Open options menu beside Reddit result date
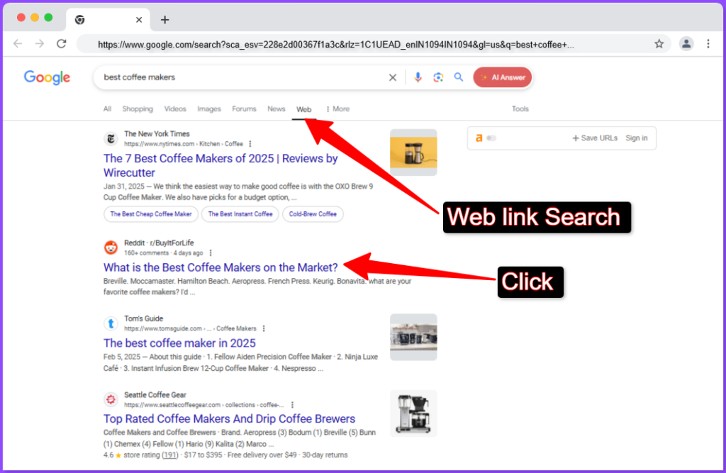Image resolution: width=726 pixels, height=473 pixels. pyautogui.click(x=211, y=253)
